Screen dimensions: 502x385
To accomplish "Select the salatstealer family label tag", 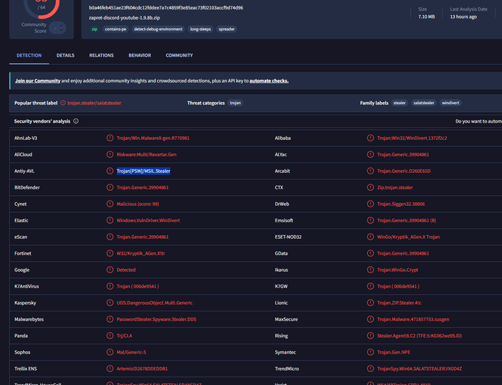I will (424, 103).
